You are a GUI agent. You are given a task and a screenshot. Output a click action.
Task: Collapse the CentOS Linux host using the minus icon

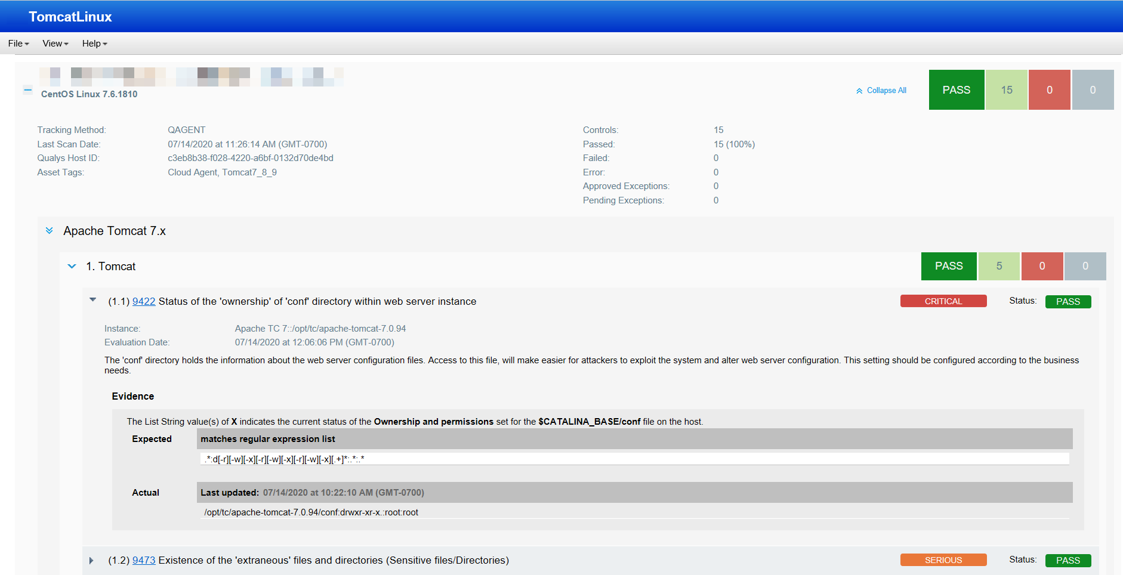27,90
